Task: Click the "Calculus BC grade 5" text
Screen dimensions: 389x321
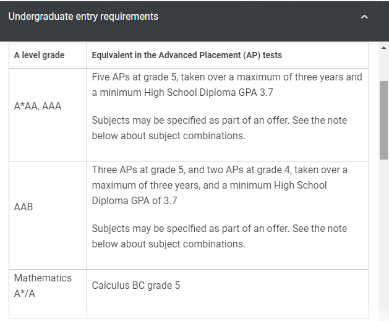Action: [x=136, y=286]
